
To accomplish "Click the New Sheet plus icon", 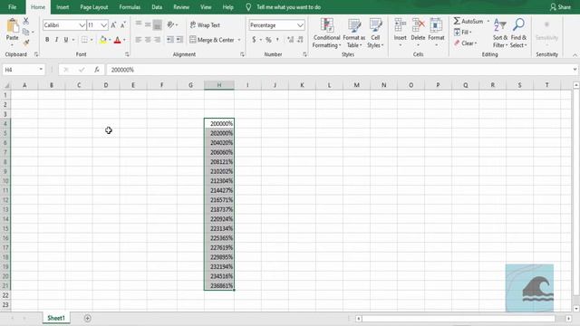I will click(87, 318).
